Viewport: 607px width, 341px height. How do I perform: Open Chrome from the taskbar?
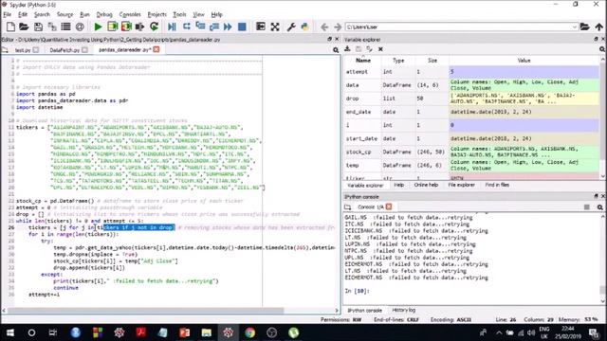(x=249, y=332)
